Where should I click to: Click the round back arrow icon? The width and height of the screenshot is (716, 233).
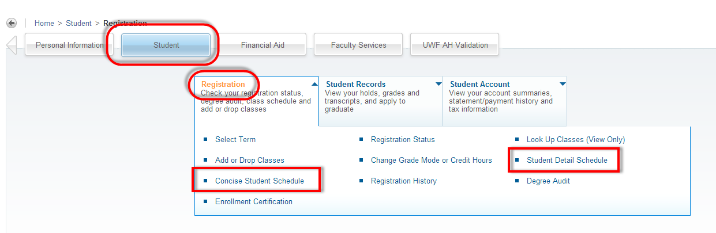click(12, 23)
